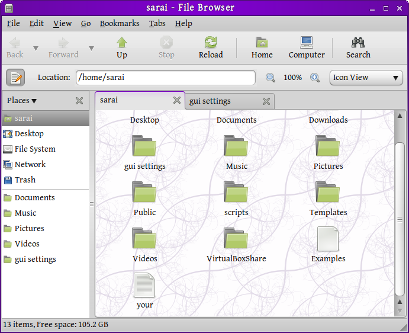Select Desktop in Places sidebar

click(46, 134)
